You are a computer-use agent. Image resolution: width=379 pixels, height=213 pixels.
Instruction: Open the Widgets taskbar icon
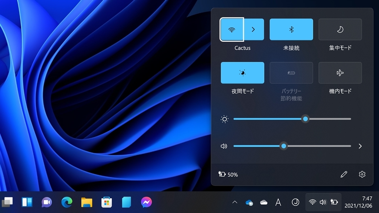[x=27, y=202]
